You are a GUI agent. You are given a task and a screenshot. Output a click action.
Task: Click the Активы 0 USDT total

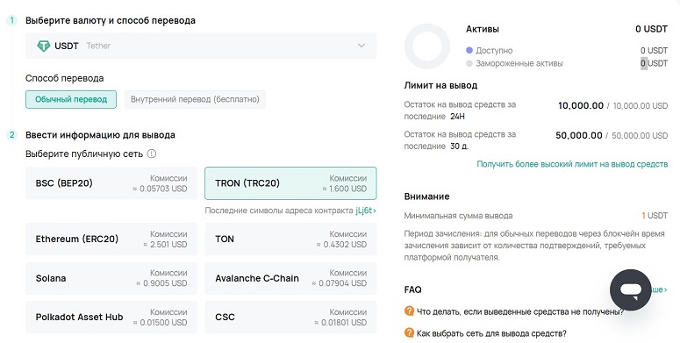[x=651, y=29]
